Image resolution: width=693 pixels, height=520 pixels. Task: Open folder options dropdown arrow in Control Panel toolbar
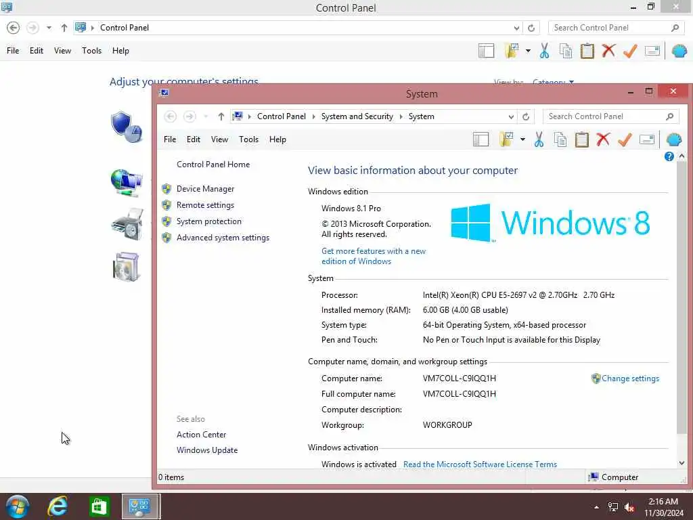pyautogui.click(x=528, y=51)
